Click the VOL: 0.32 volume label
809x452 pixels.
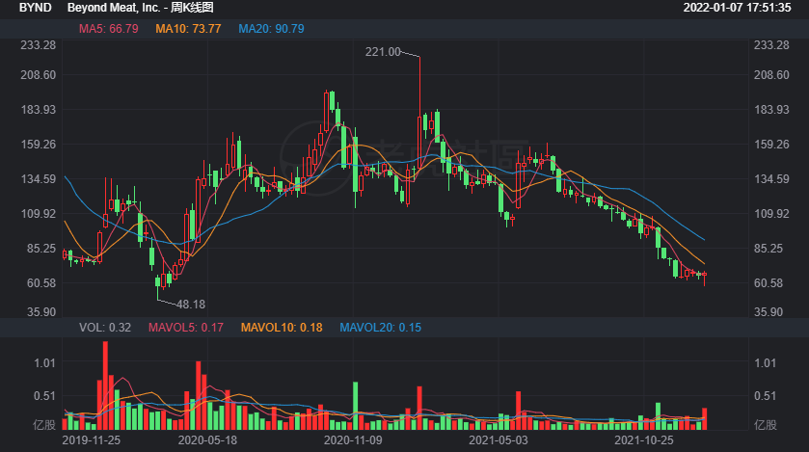(x=105, y=328)
